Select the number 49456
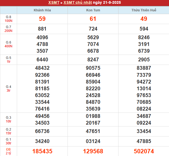 coord(42,116)
